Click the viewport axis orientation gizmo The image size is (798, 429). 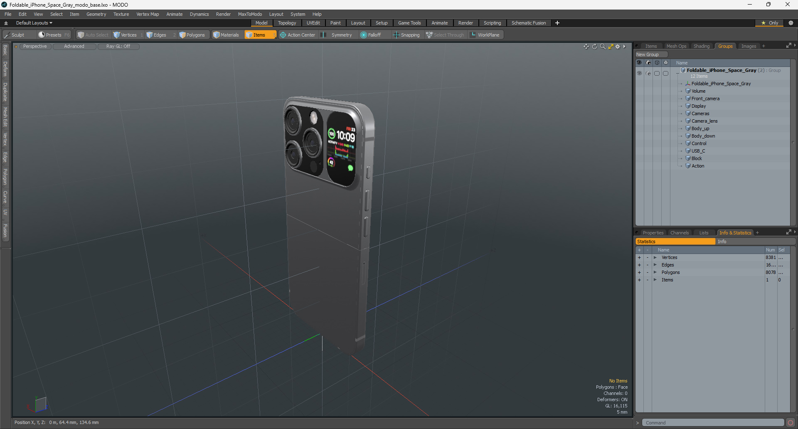coord(38,404)
